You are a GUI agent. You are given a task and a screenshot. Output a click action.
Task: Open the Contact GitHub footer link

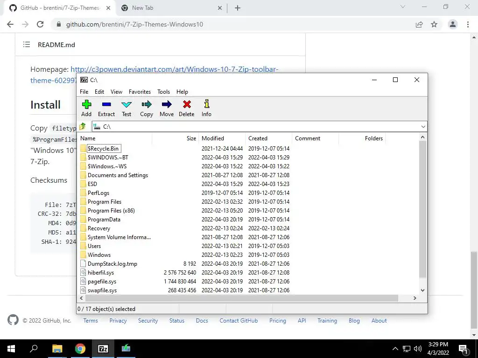[239, 321]
